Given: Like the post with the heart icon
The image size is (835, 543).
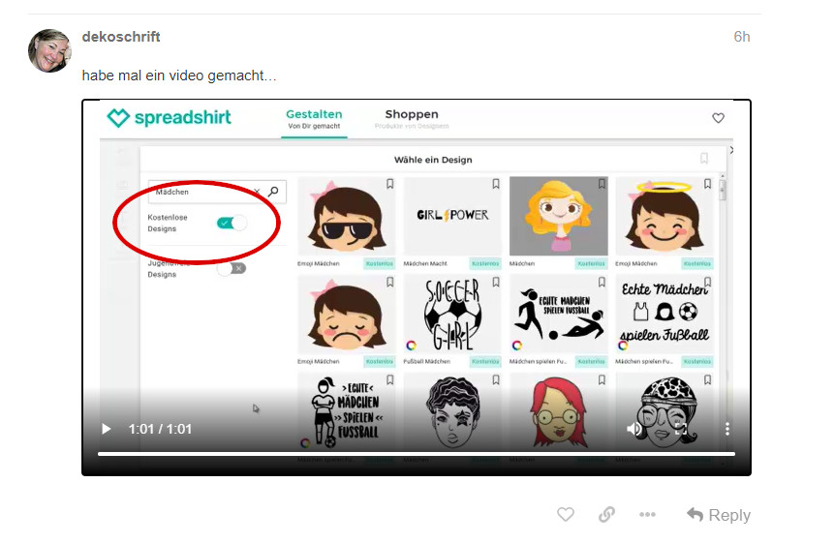Looking at the screenshot, I should [566, 515].
